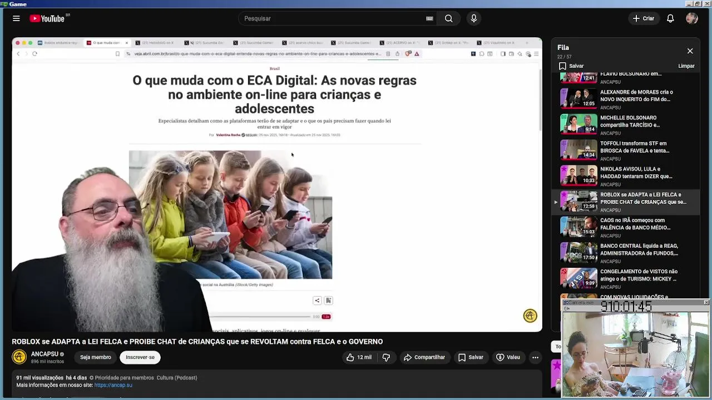Image resolution: width=712 pixels, height=400 pixels.
Task: Select the TOFFOLI 14:34 thumbnail
Action: [x=578, y=149]
